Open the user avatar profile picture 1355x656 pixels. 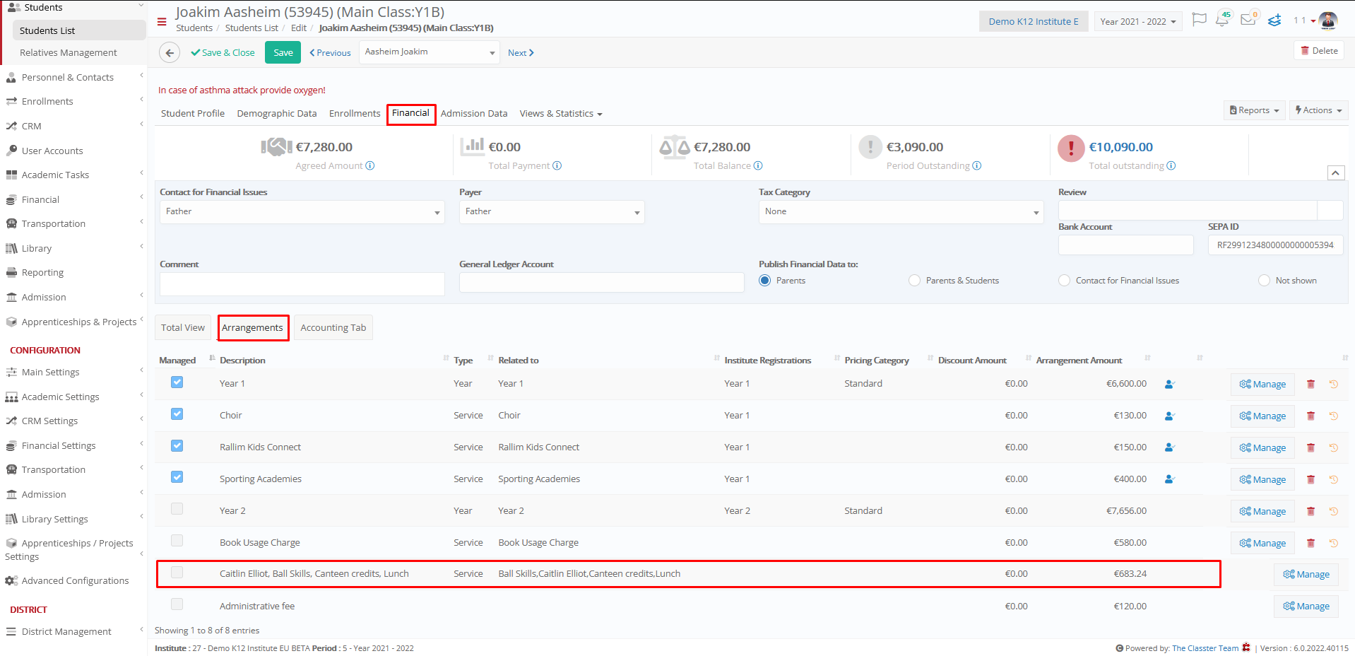pyautogui.click(x=1328, y=20)
